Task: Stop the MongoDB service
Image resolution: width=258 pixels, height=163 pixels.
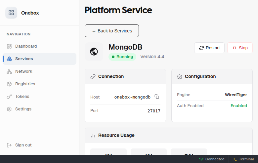Action: pos(240,48)
